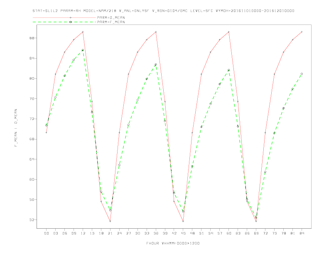This screenshot has width=329, height=254.
Task: Click the x-axis tick label 12
Action: (x=83, y=233)
